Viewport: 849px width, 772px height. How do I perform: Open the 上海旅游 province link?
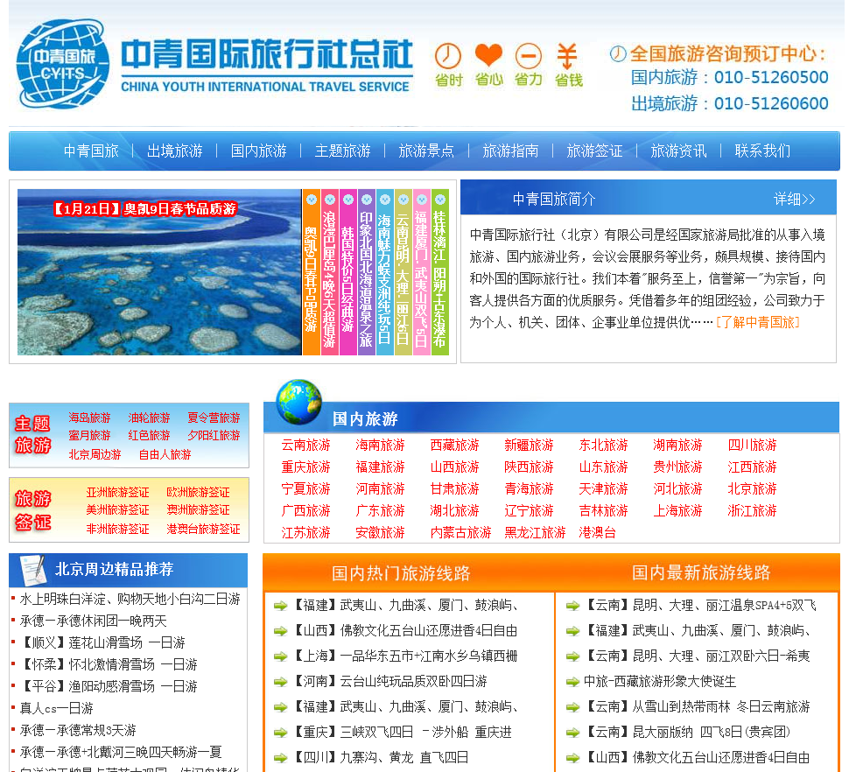pyautogui.click(x=678, y=511)
